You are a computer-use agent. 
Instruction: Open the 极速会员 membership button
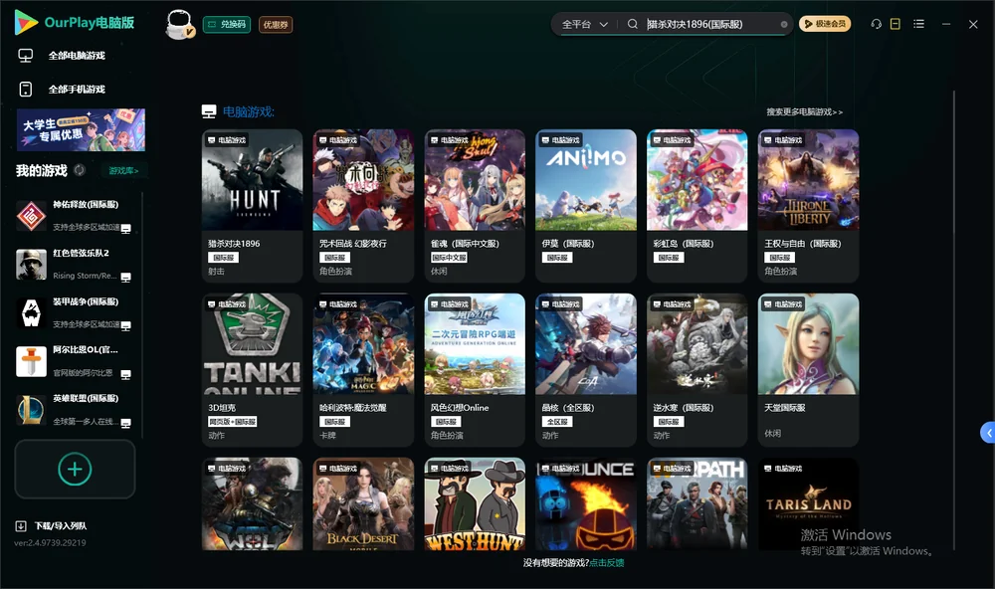coord(825,24)
